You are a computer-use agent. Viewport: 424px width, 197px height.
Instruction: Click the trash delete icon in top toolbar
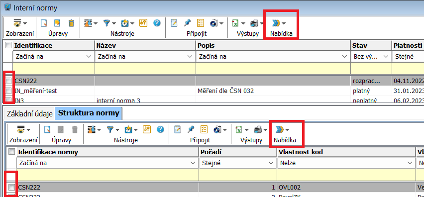pos(71,23)
